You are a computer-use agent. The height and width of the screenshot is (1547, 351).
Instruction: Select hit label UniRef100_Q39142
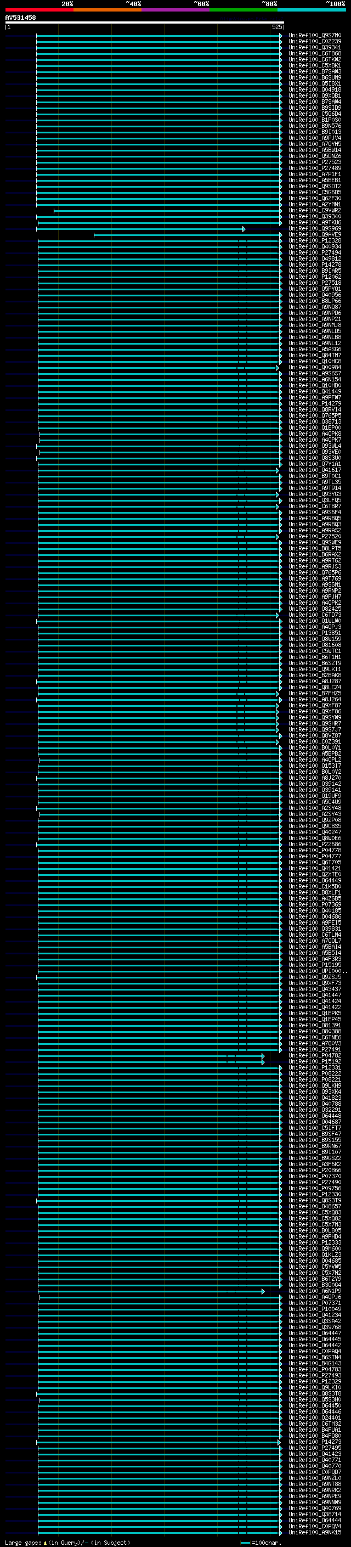[x=315, y=784]
